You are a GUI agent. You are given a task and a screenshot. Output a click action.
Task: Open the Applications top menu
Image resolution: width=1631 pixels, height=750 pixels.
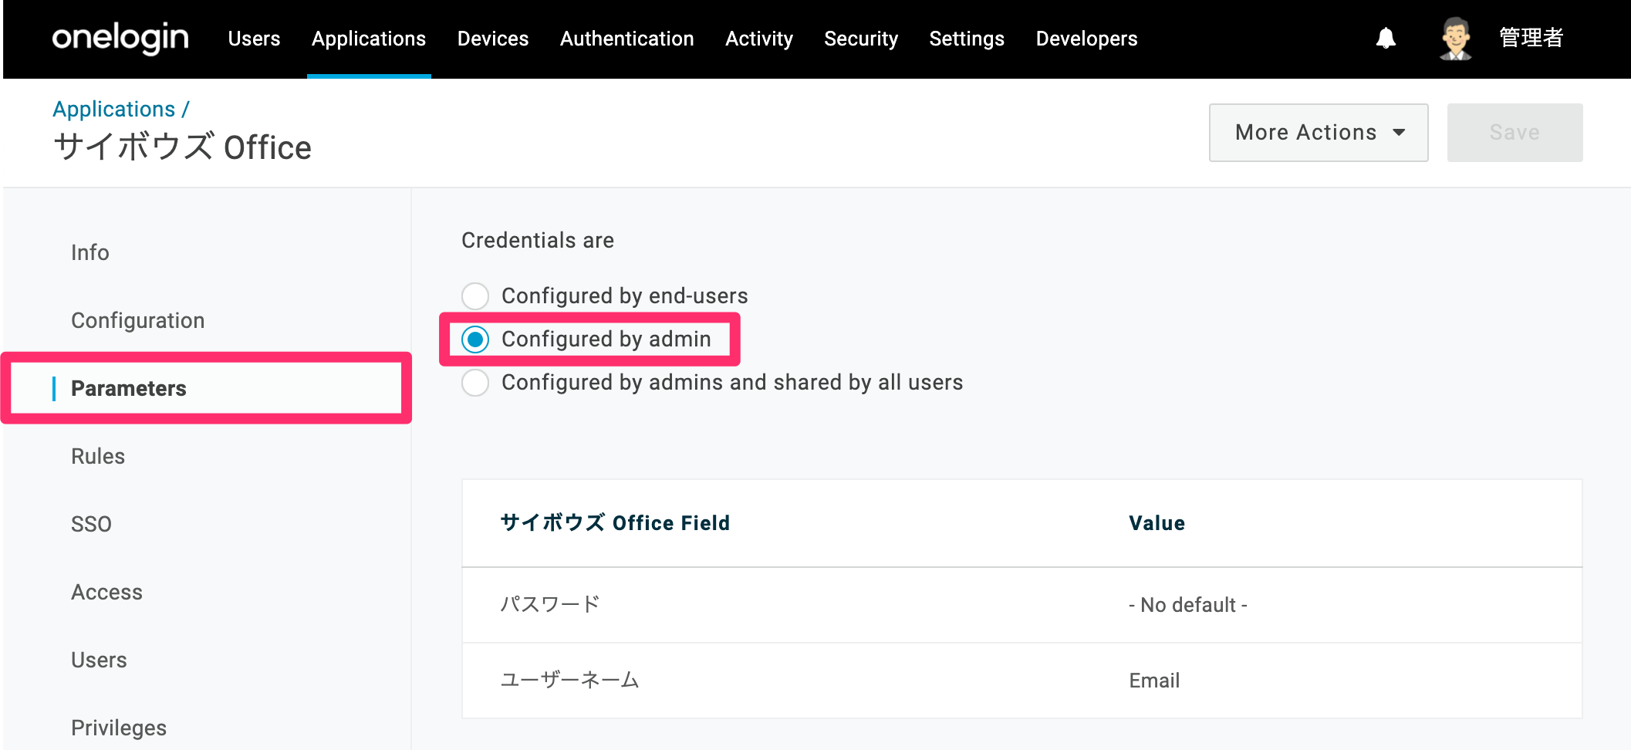click(x=369, y=39)
